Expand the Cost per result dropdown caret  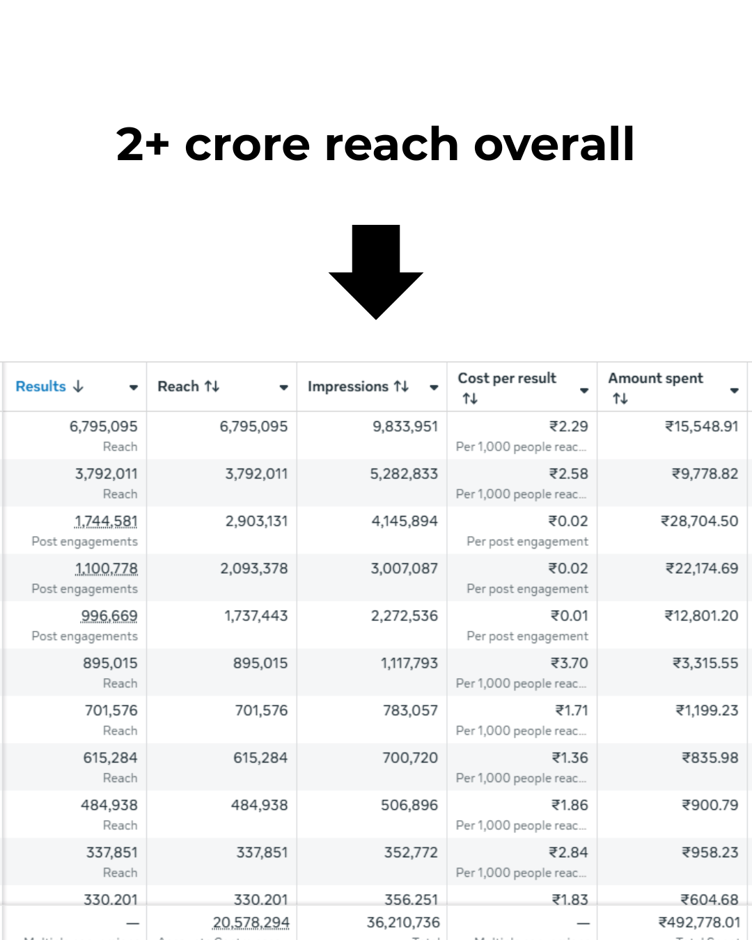584,391
